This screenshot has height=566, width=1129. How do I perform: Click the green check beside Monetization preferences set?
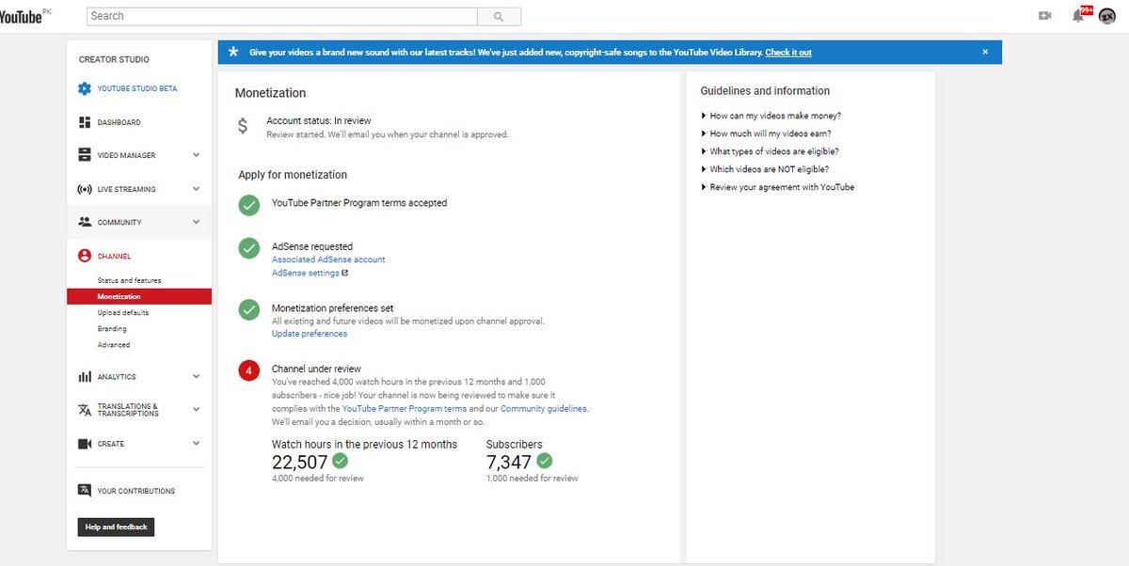click(248, 309)
